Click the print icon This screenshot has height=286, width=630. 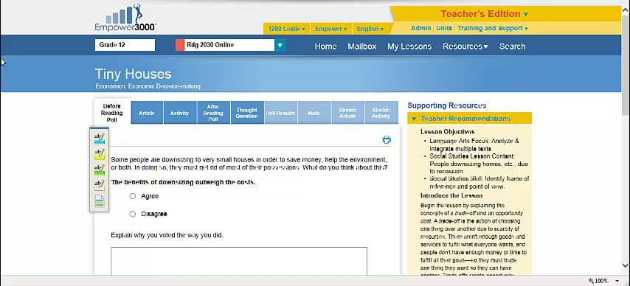387,140
